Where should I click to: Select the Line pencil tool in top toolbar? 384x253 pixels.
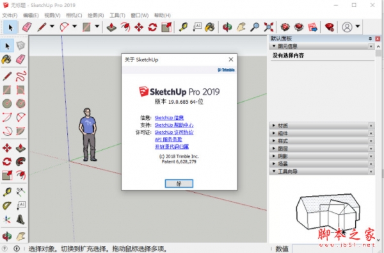tap(42, 27)
